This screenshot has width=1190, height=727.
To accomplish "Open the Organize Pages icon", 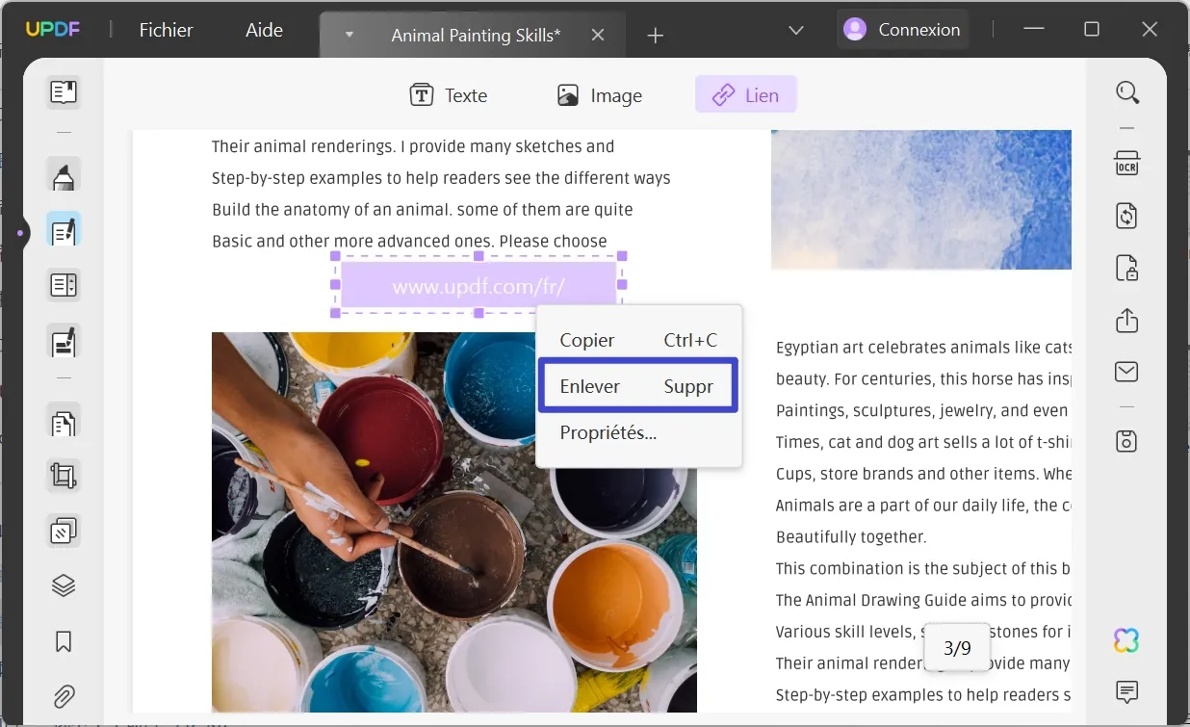I will pyautogui.click(x=64, y=422).
